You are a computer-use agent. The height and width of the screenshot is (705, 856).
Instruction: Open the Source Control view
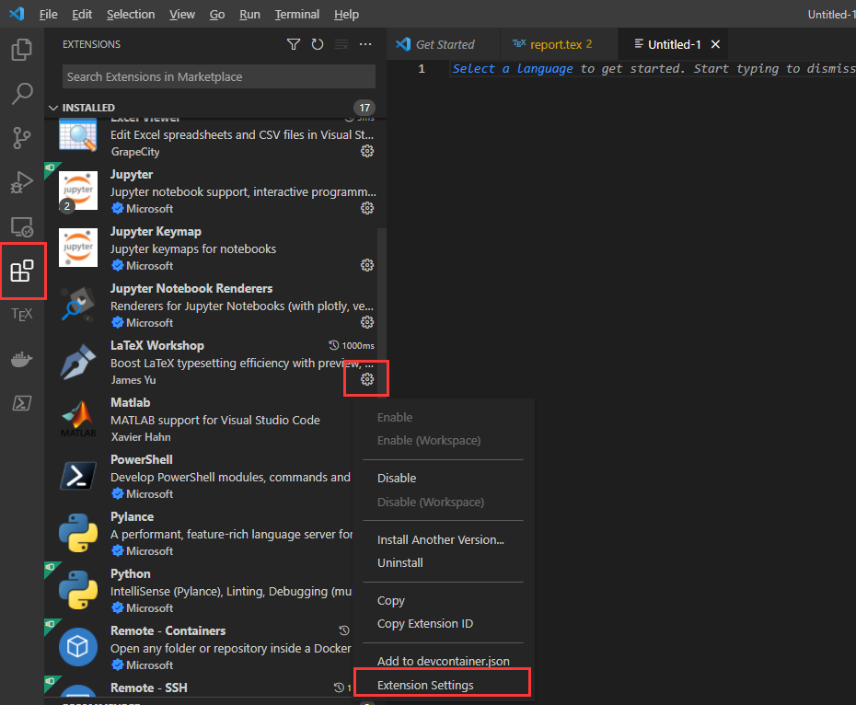click(22, 138)
